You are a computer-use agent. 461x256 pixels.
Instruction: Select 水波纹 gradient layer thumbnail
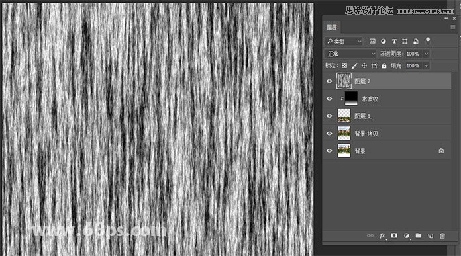351,99
